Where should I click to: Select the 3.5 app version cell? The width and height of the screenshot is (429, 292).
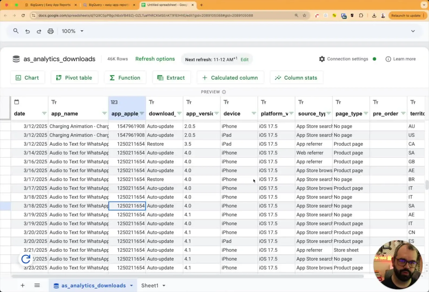coord(202,144)
